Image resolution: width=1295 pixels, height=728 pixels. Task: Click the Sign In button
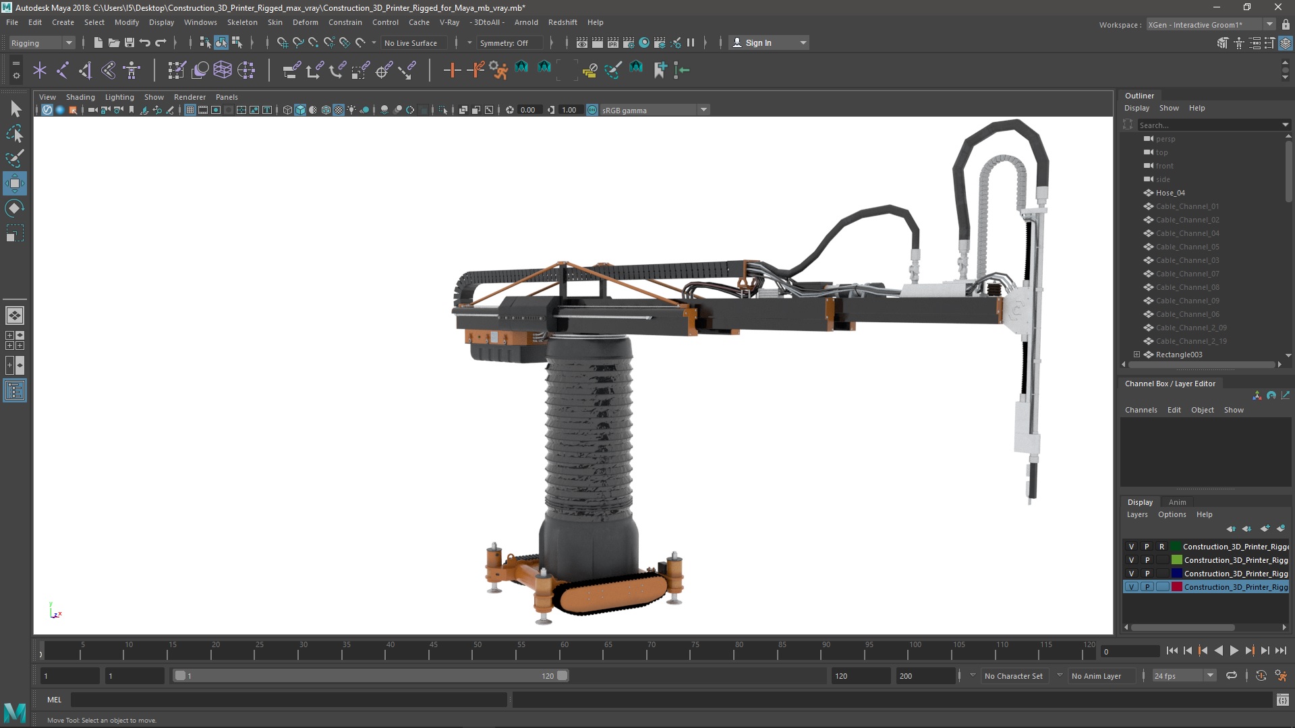(x=759, y=42)
